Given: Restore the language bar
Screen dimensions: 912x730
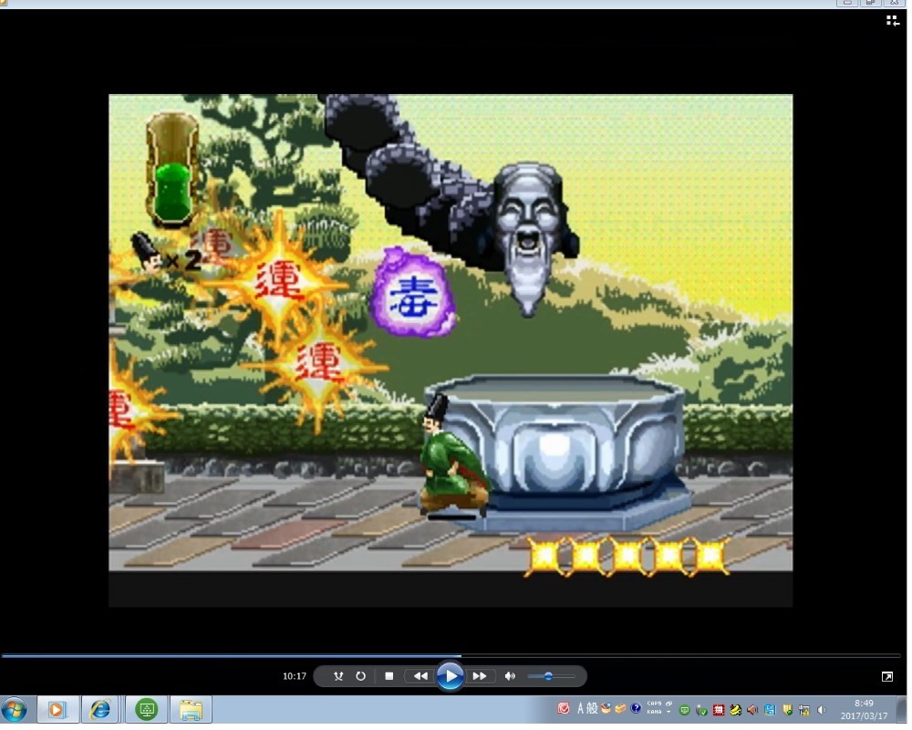Looking at the screenshot, I should pos(668,704).
